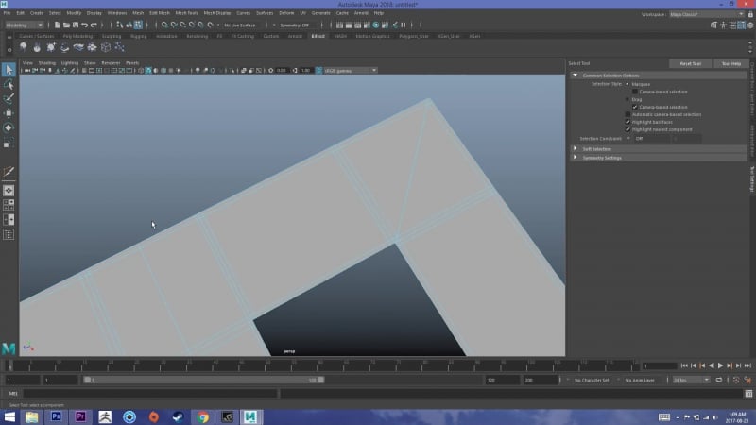The image size is (756, 425).
Task: Switch to single perspective layout
Action: tap(9, 191)
